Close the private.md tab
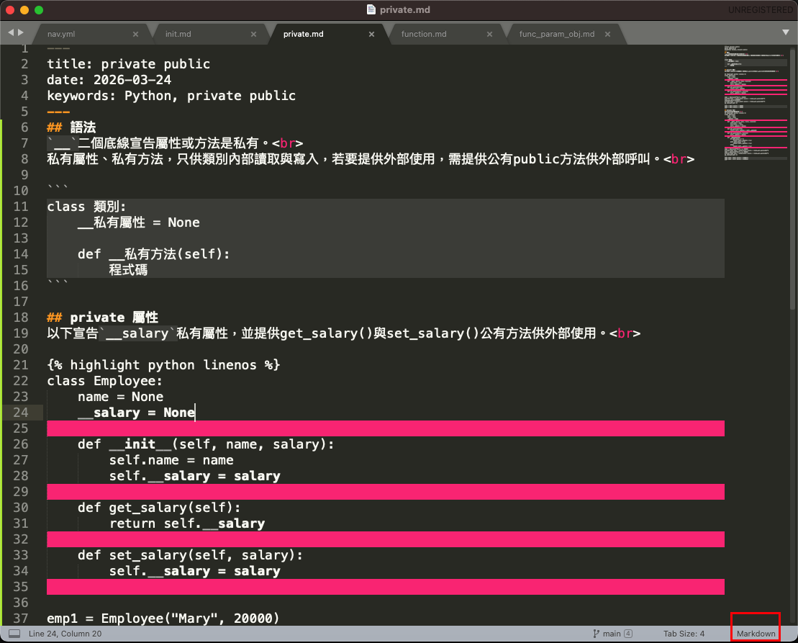Screen dimensions: 798x643 click(371, 34)
